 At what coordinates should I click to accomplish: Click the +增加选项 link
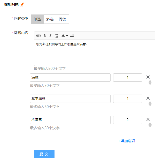point(127,141)
